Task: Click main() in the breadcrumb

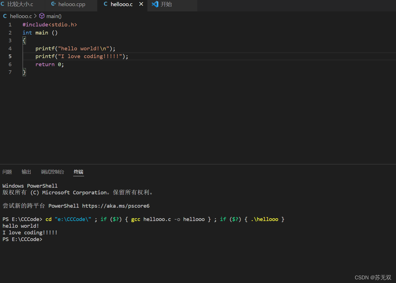Action: pyautogui.click(x=54, y=16)
